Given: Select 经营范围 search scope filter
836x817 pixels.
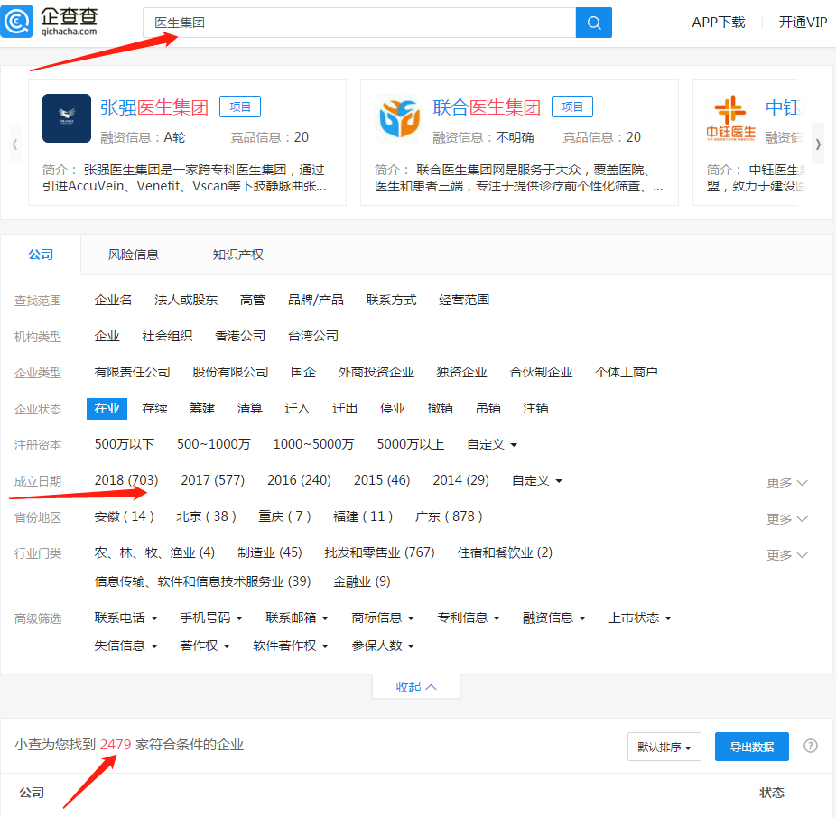Looking at the screenshot, I should 464,300.
